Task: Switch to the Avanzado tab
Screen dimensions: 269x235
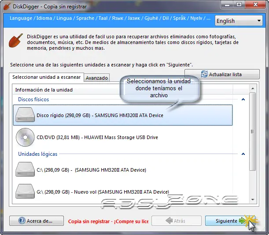Action: click(97, 78)
